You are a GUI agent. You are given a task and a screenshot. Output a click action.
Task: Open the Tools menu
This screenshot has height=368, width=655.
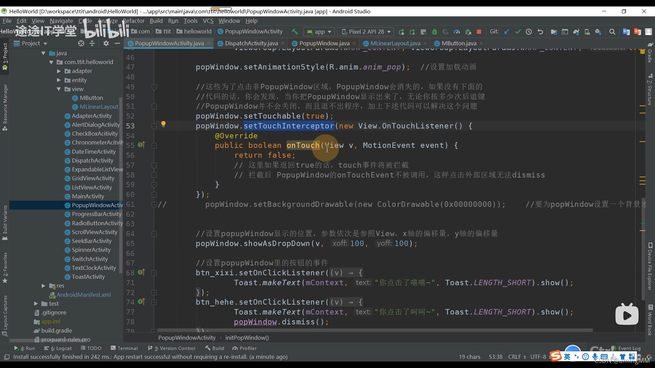(x=190, y=21)
